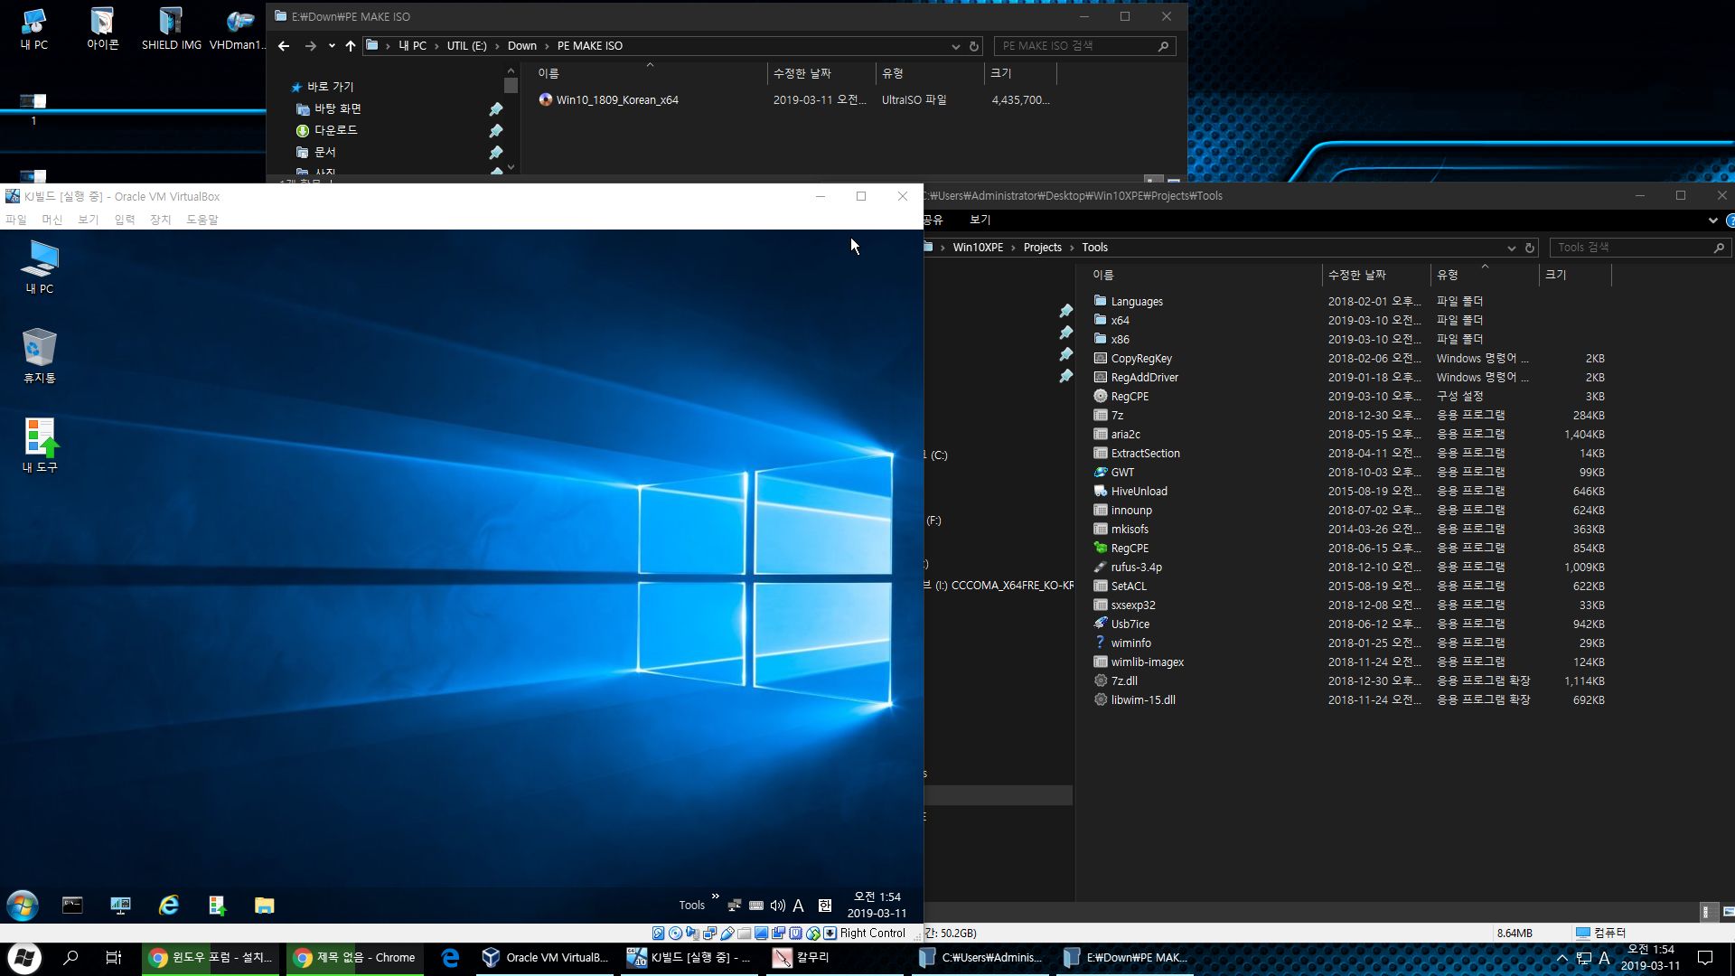Open command prompt icon on guest taskbar
The image size is (1735, 976).
pos(72,905)
